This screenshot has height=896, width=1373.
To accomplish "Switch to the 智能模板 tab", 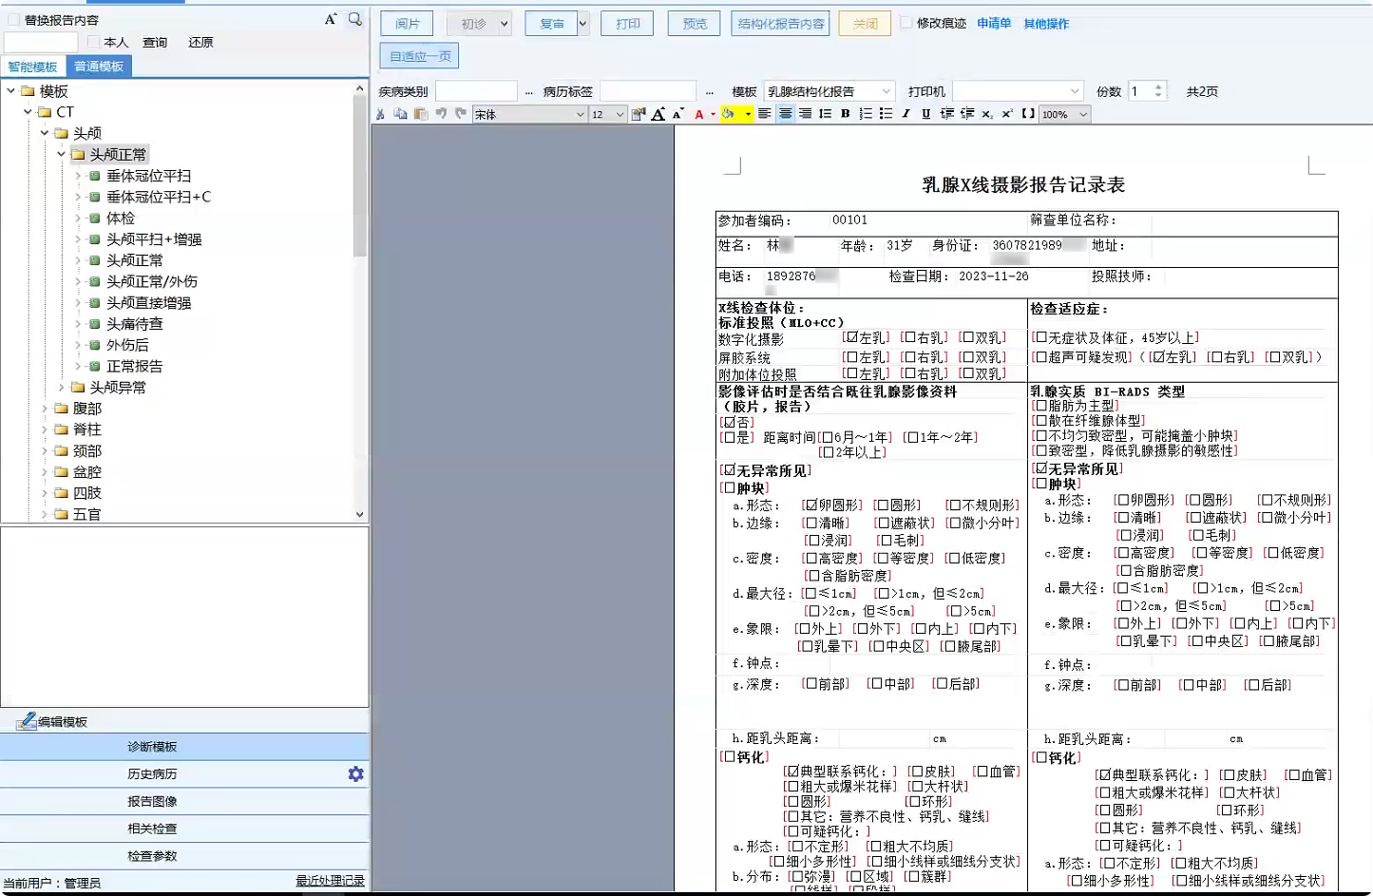I will (33, 67).
